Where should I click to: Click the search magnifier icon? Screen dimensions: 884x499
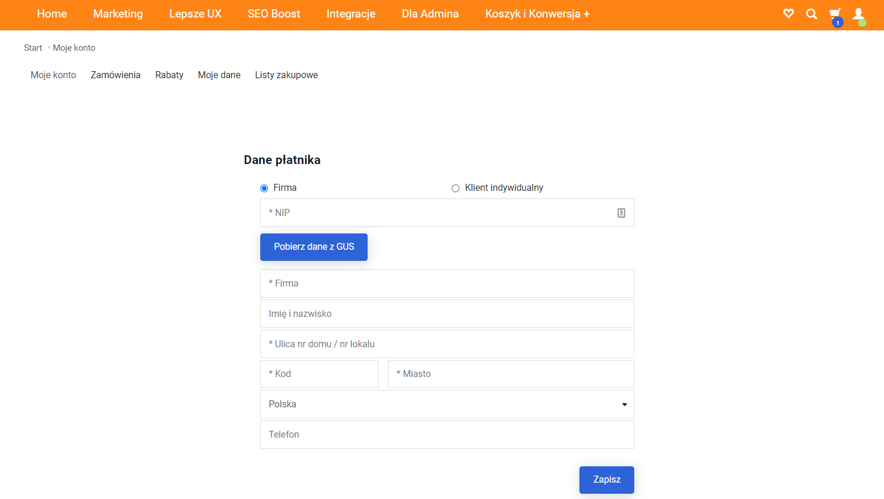[812, 14]
